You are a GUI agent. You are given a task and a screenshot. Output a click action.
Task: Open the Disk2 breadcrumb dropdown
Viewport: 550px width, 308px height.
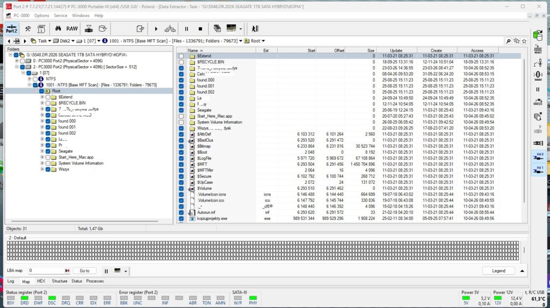tap(73, 41)
